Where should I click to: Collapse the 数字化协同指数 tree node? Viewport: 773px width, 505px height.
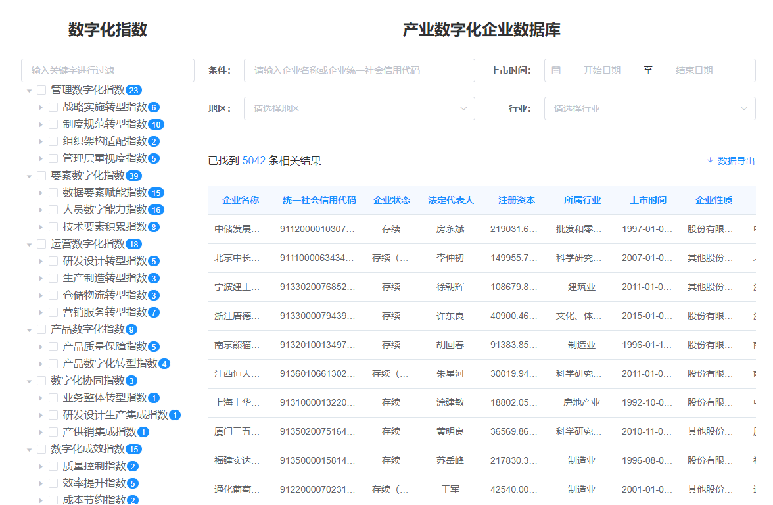[29, 381]
